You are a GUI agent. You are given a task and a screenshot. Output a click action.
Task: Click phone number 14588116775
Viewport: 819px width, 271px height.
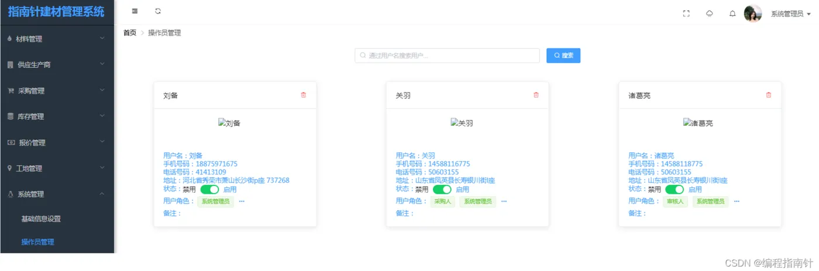tap(449, 164)
